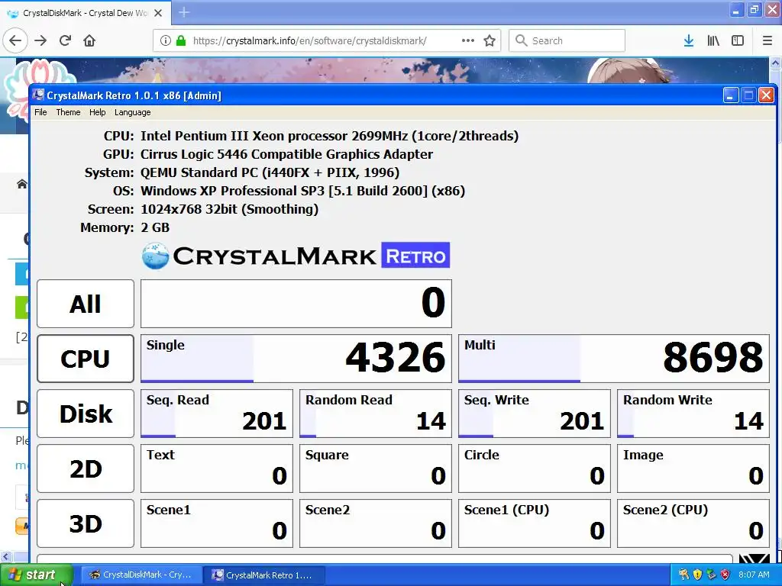Viewport: 782px width, 586px height.
Task: Click the 2D Square score box
Action: (x=376, y=468)
